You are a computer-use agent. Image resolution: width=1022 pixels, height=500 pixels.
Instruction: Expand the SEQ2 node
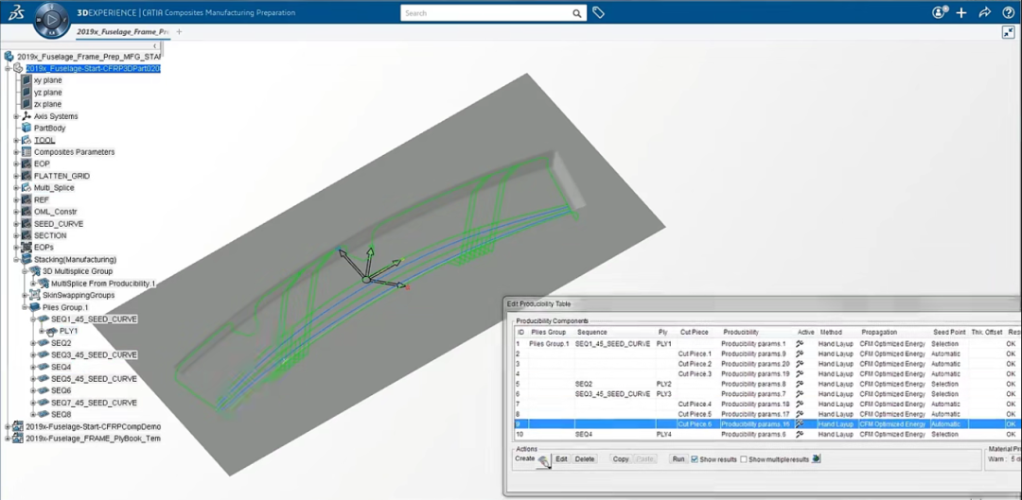34,342
